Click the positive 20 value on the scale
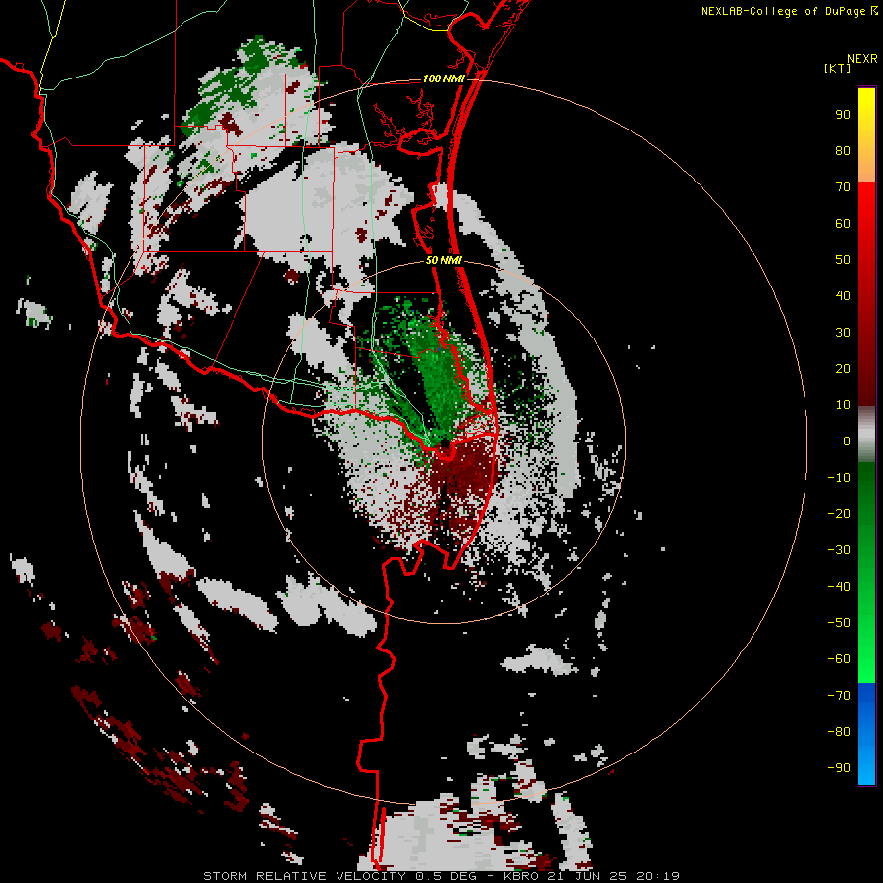Screen dimensions: 883x883 843,369
